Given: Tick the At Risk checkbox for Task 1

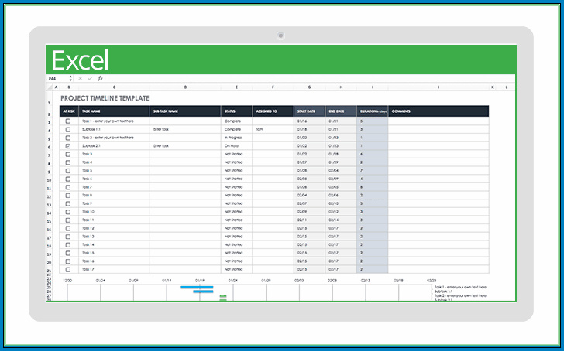Looking at the screenshot, I should click(68, 121).
